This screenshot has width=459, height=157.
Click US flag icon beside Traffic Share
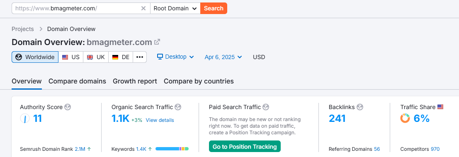(441, 107)
